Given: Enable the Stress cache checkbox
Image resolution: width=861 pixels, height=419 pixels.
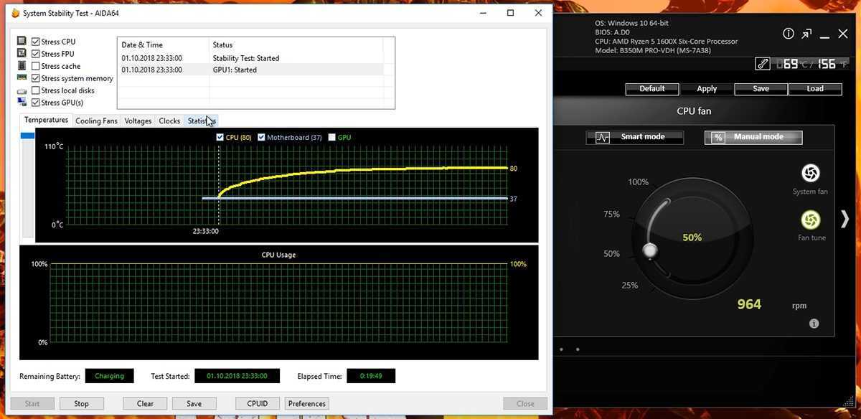Looking at the screenshot, I should (x=36, y=66).
